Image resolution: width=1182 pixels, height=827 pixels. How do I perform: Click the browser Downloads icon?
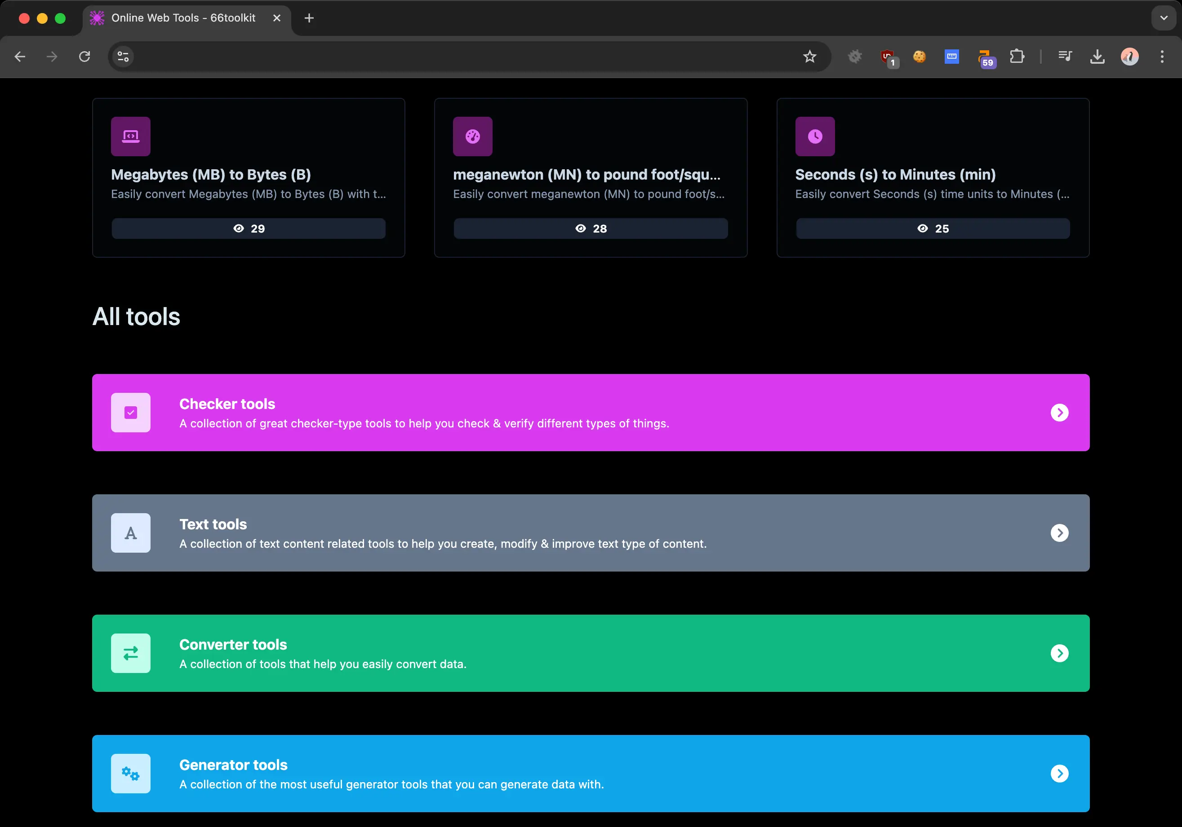[x=1098, y=57]
